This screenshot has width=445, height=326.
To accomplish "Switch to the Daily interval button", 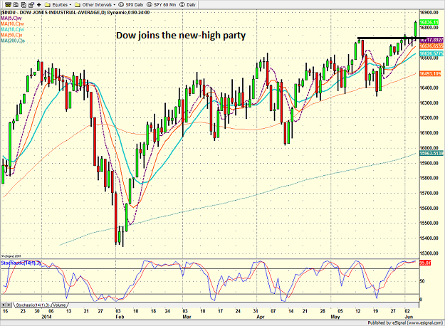I will (187, 5).
